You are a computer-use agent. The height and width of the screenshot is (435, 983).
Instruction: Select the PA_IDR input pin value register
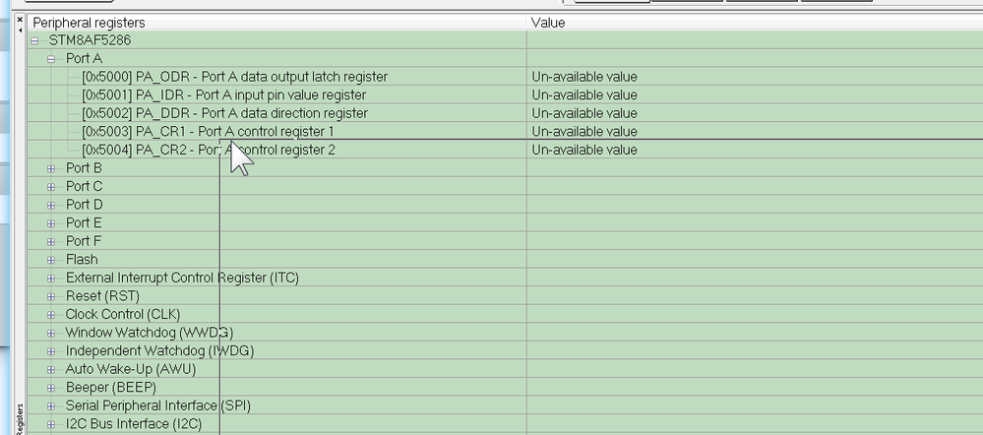224,95
